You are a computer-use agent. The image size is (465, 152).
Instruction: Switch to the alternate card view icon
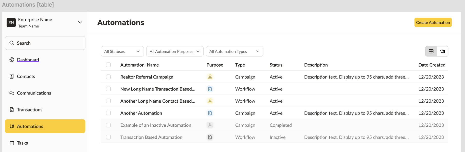tap(442, 51)
